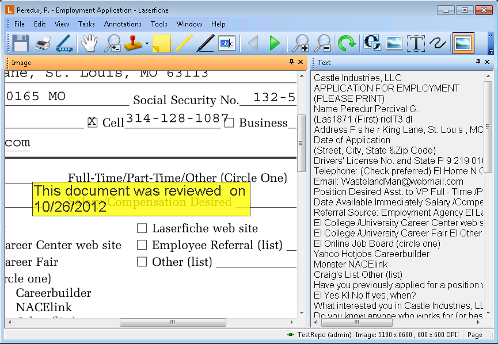498x344 pixels.
Task: Toggle the Cell phone checkbox
Action: tap(93, 122)
